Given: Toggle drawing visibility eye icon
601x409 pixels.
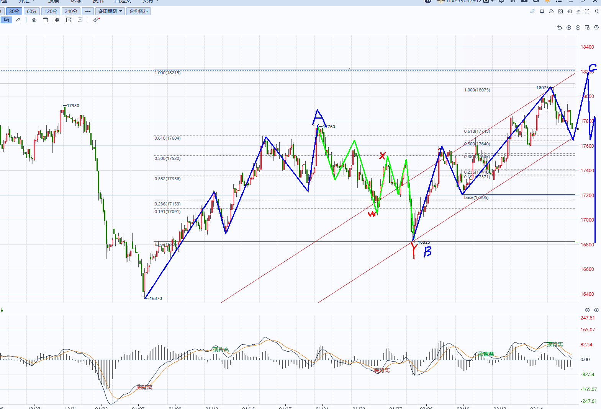Looking at the screenshot, I should 34,20.
